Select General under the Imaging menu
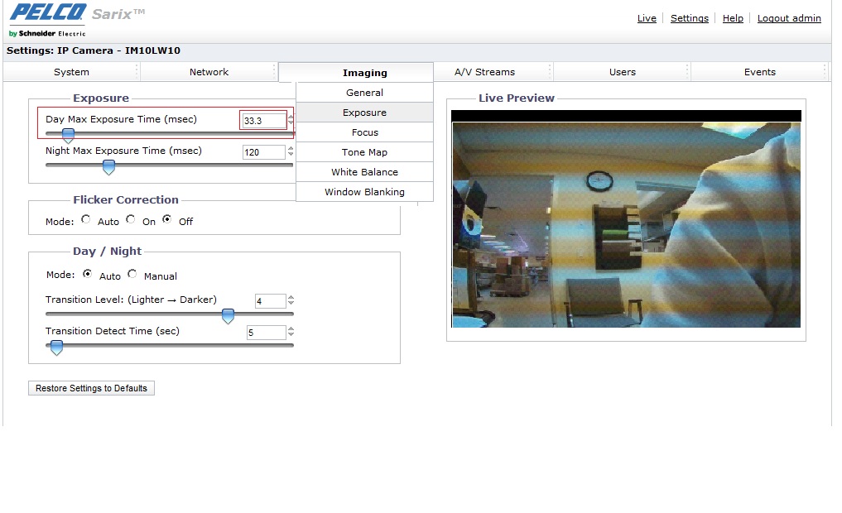The width and height of the screenshot is (842, 513). coord(364,92)
